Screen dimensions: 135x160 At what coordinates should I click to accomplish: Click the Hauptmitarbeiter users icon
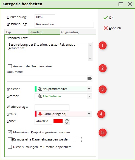(x=40, y=89)
